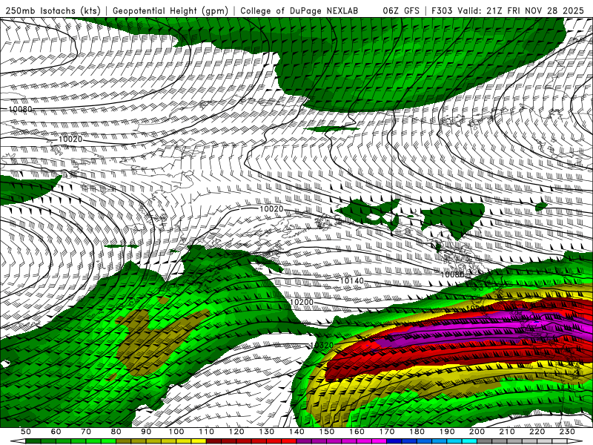Viewport: 593px width, 445px height.
Task: Click the 230 legend scale number
Action: tap(567, 432)
